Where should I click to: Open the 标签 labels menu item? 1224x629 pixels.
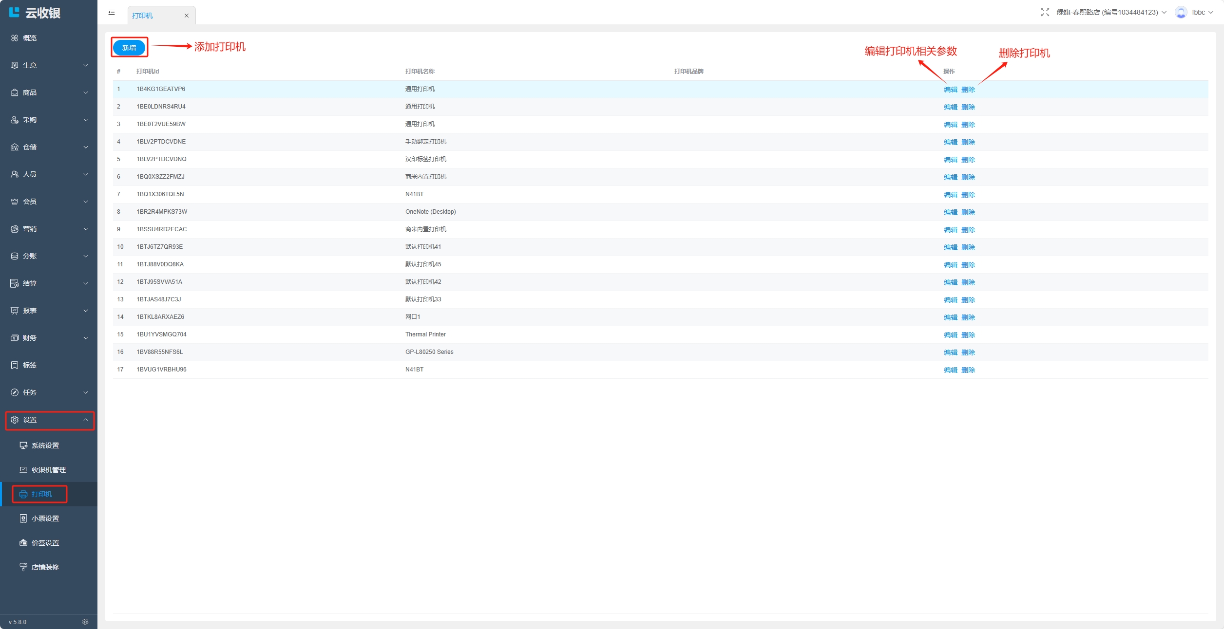pyautogui.click(x=29, y=365)
